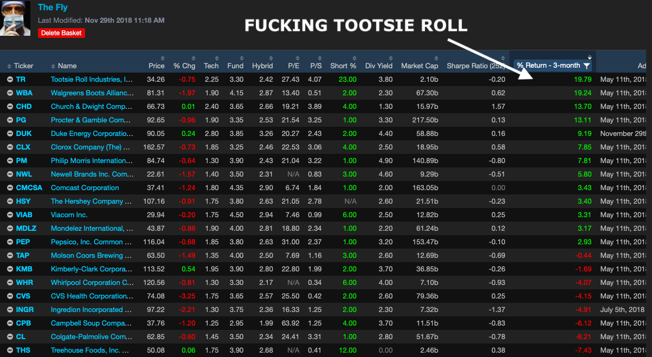Viewport: 652px width, 357px height.
Task: Sort by Short % column
Action: pos(343,66)
